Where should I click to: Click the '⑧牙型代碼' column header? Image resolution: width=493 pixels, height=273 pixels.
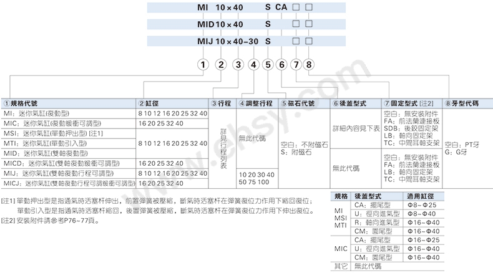(x=468, y=103)
